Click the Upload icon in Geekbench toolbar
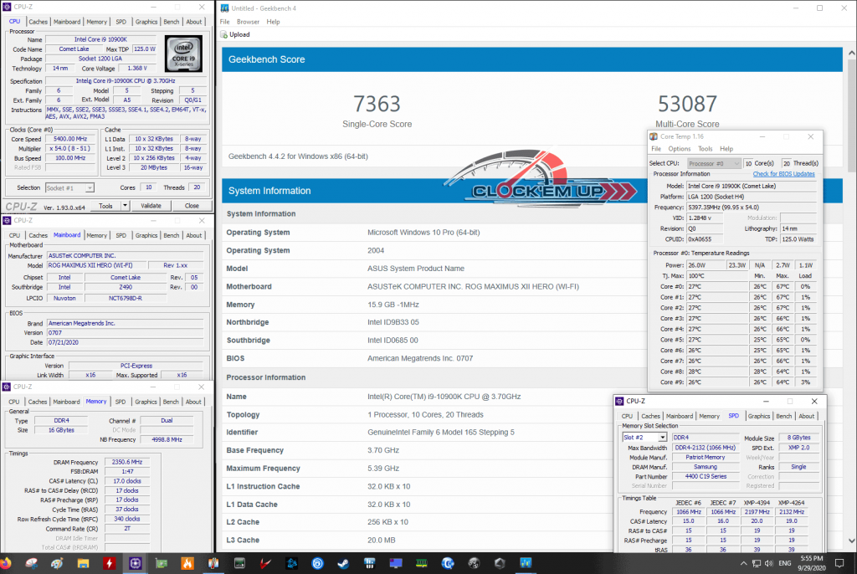Image resolution: width=857 pixels, height=574 pixels. [x=223, y=35]
